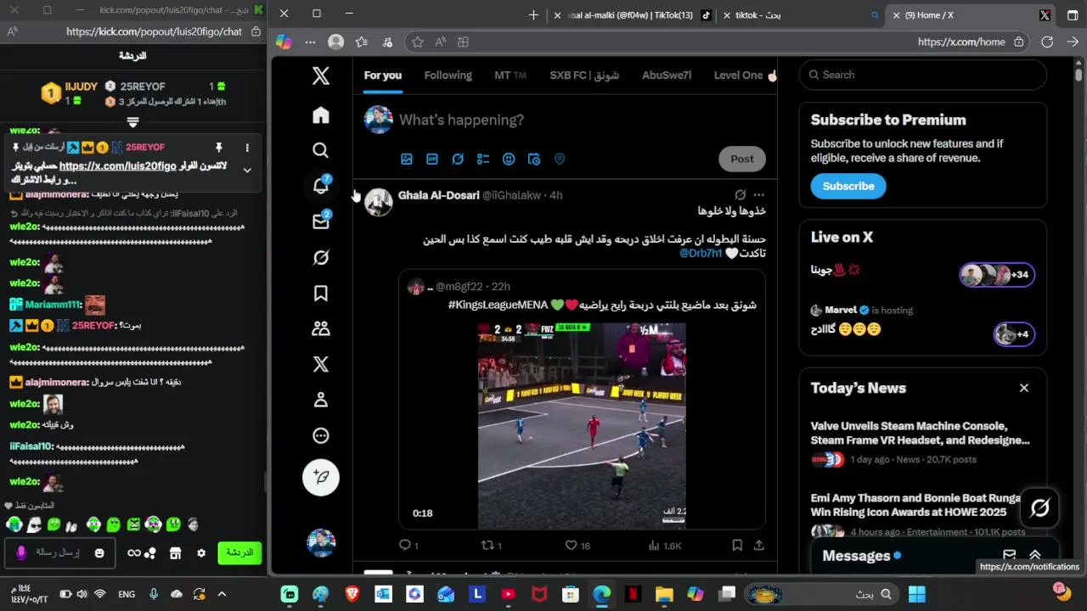1087x611 pixels.
Task: Open Netflix from the taskbar
Action: tap(633, 594)
